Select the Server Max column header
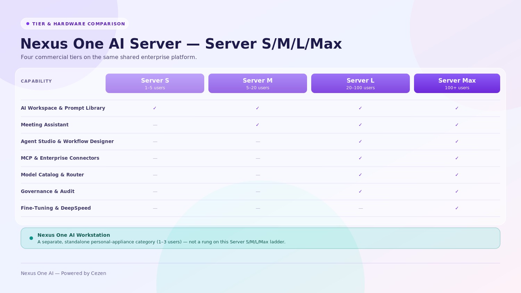The image size is (521, 293). [x=457, y=83]
